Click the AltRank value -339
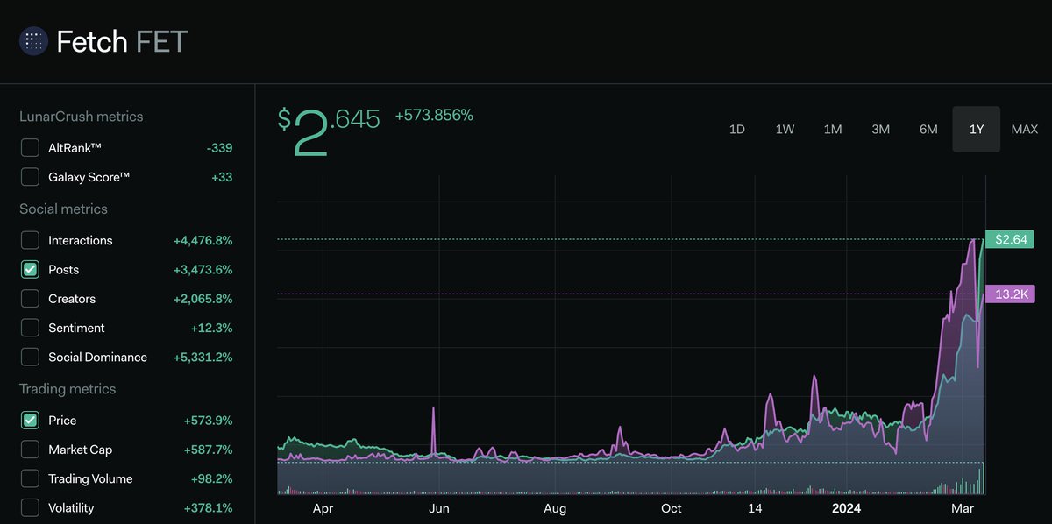The height and width of the screenshot is (524, 1052). tap(219, 148)
